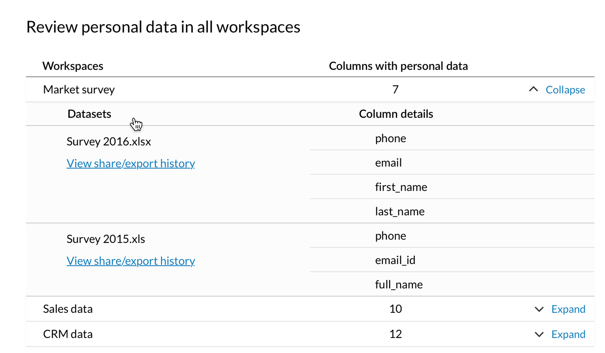Image resolution: width=605 pixels, height=353 pixels.
Task: Click the chevron icon beside CRM data
Action: point(539,334)
